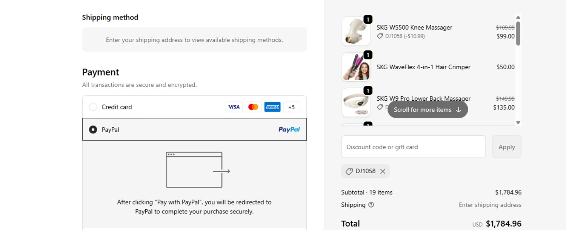Click the American Express icon
The image size is (566, 230).
point(272,107)
